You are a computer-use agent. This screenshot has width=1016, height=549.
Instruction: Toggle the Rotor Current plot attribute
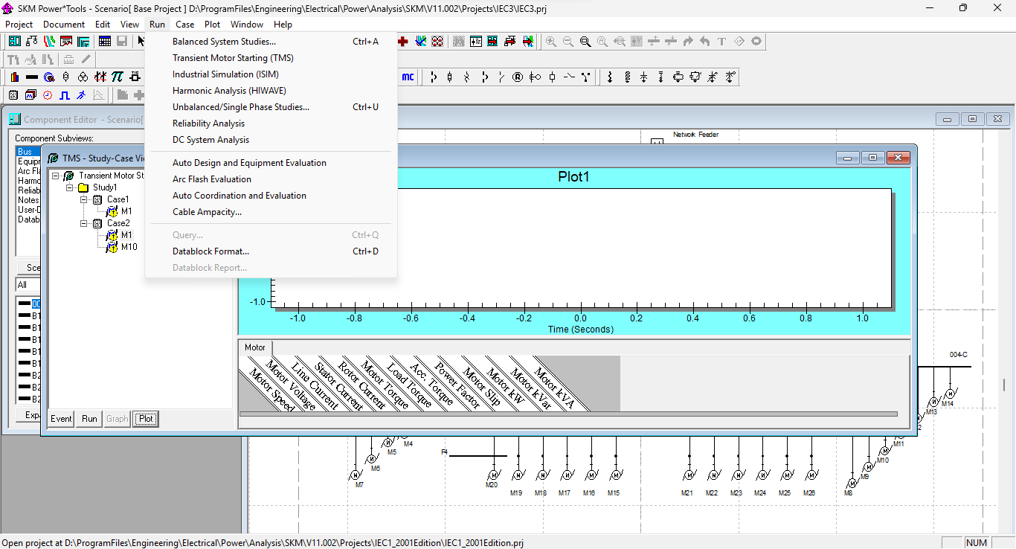(361, 385)
